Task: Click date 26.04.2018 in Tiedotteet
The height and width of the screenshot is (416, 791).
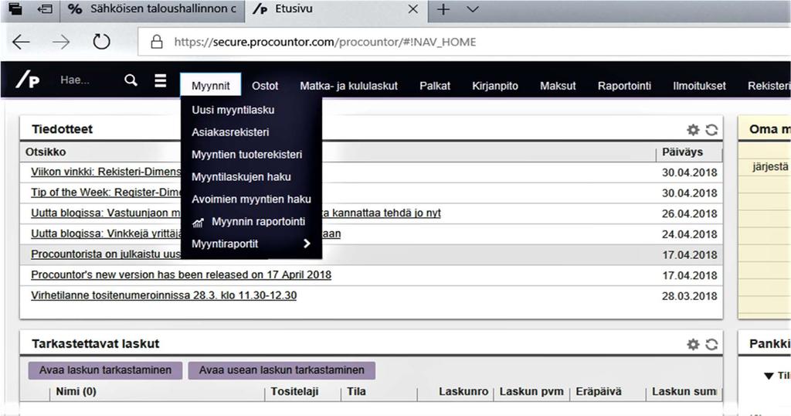Action: [x=690, y=214]
